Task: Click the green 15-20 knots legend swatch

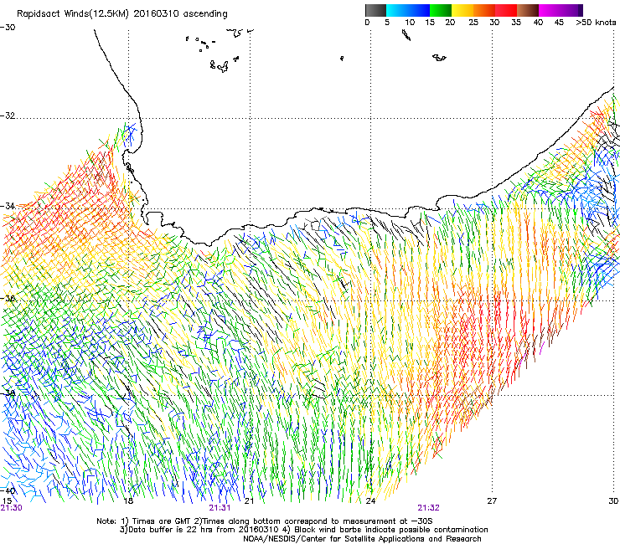Action: click(441, 10)
